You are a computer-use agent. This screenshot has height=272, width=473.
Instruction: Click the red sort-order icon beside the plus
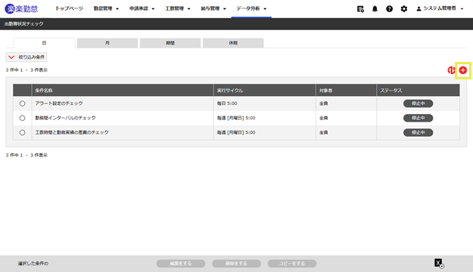(451, 70)
